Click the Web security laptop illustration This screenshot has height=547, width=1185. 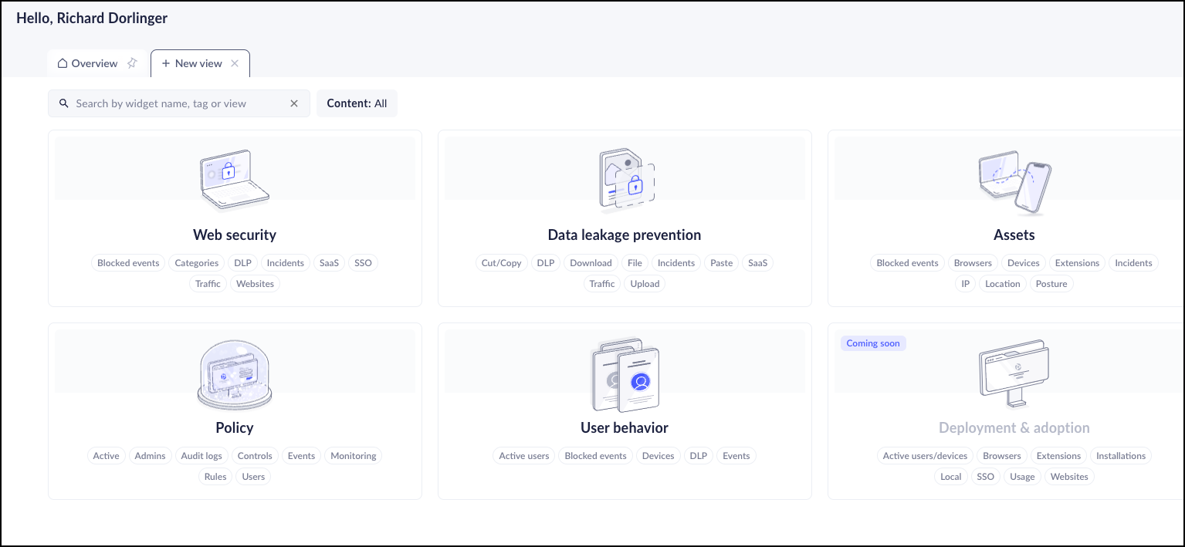[234, 180]
